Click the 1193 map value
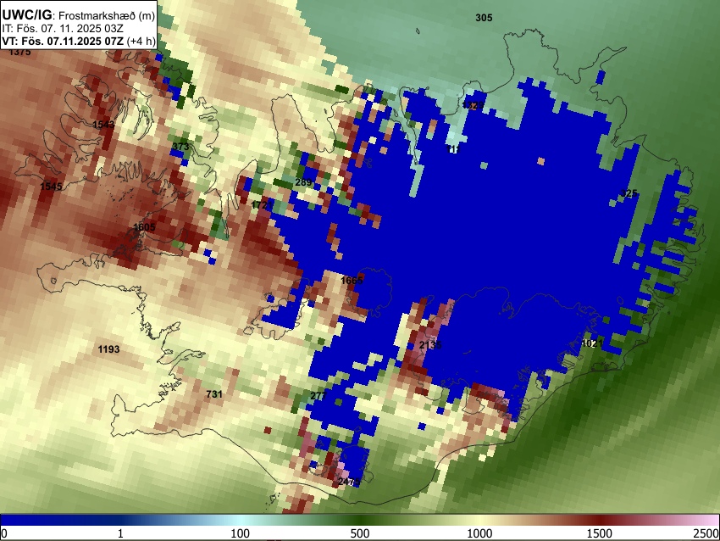 point(108,349)
